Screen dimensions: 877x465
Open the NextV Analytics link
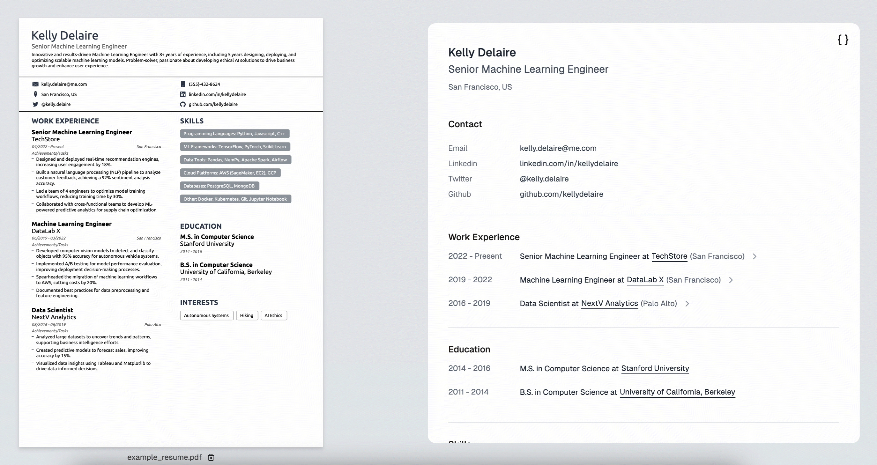(609, 304)
